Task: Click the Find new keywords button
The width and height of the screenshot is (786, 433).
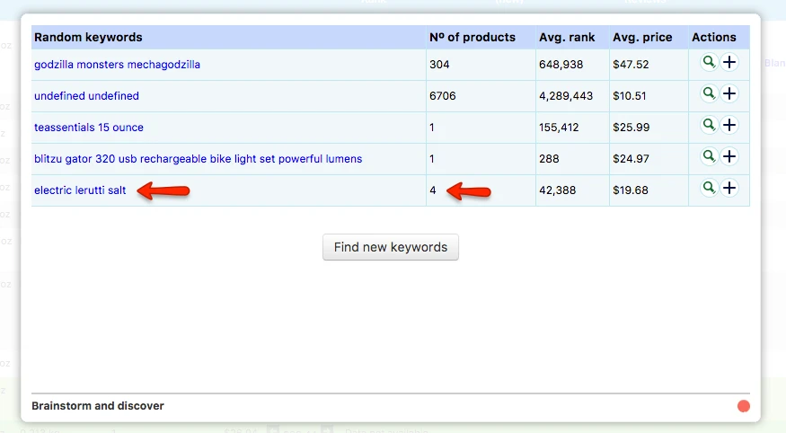Action: [x=391, y=247]
